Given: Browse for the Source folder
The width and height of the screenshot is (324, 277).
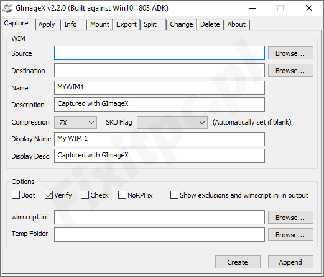Looking at the screenshot, I should 290,53.
